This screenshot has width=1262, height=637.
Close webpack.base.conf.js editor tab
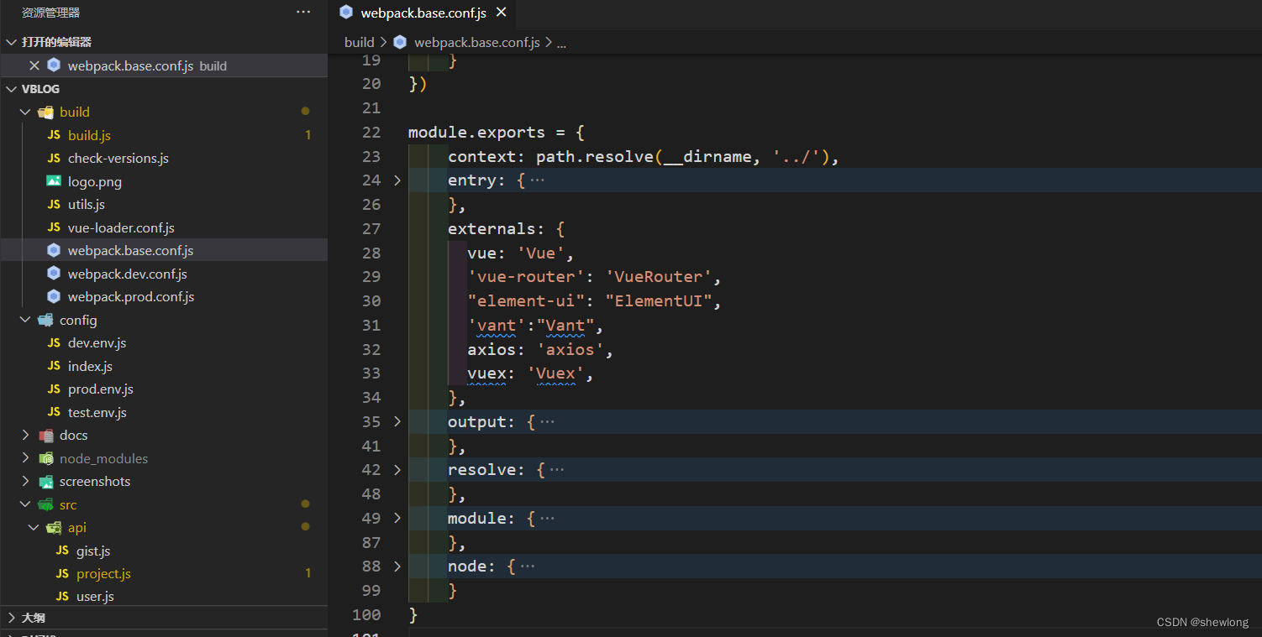tap(502, 13)
